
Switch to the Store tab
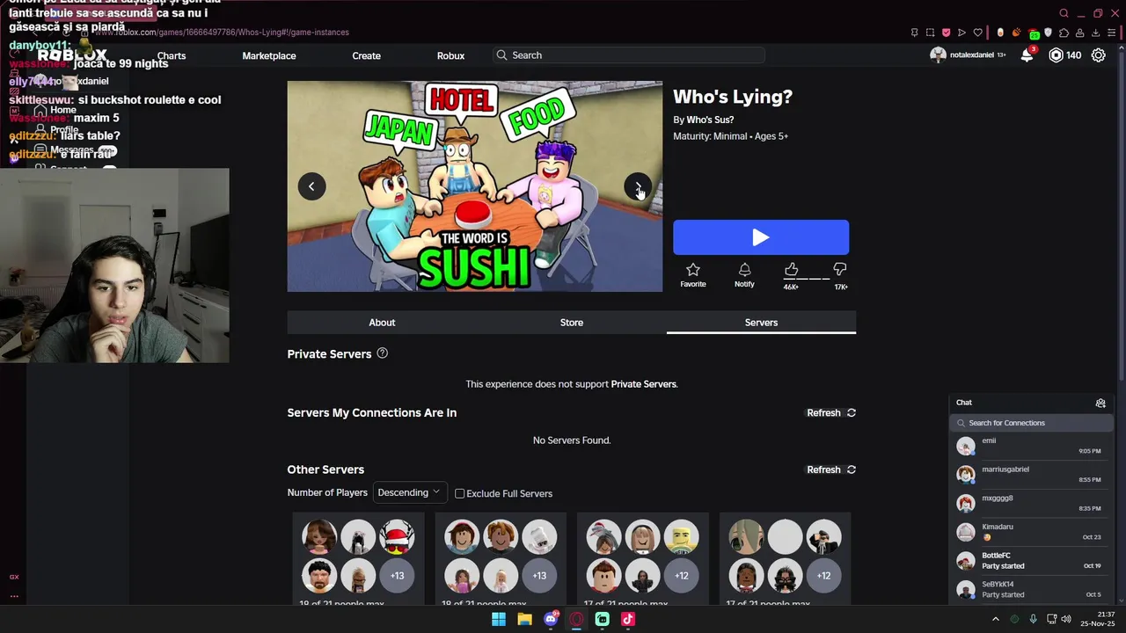click(572, 323)
